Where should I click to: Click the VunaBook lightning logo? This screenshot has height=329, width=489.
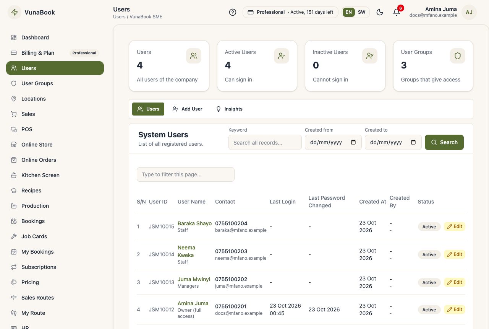pyautogui.click(x=15, y=12)
